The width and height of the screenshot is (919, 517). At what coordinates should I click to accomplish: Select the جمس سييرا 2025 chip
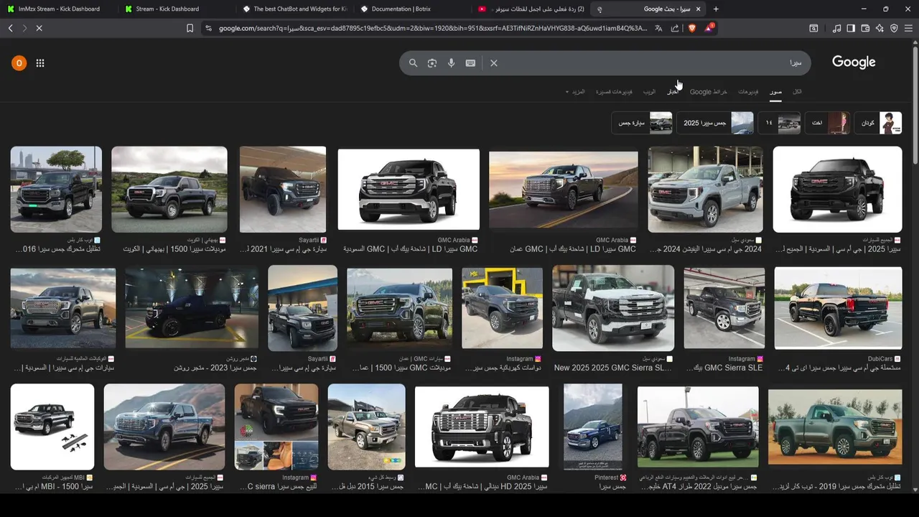(716, 123)
